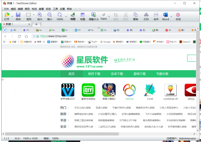Image resolution: width=201 pixels, height=142 pixels.
Task: Click the browser back arrow in capture
Action: [5, 36]
